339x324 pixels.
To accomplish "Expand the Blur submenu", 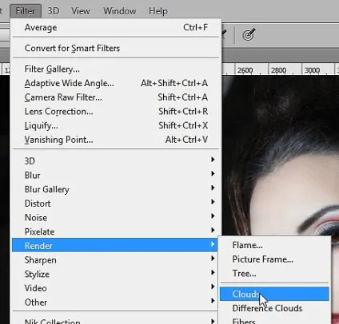I will (116, 175).
